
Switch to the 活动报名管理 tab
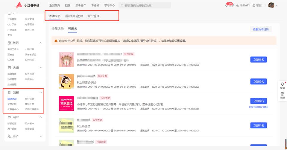pos(74,16)
